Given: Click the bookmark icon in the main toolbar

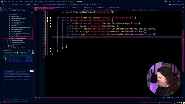Looking at the screenshot, I should [95, 5].
